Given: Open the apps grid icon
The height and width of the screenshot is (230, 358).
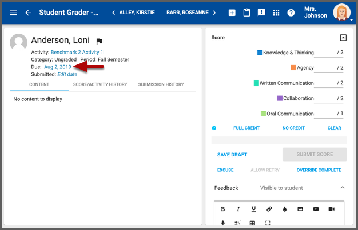Looking at the screenshot, I should pyautogui.click(x=276, y=13).
